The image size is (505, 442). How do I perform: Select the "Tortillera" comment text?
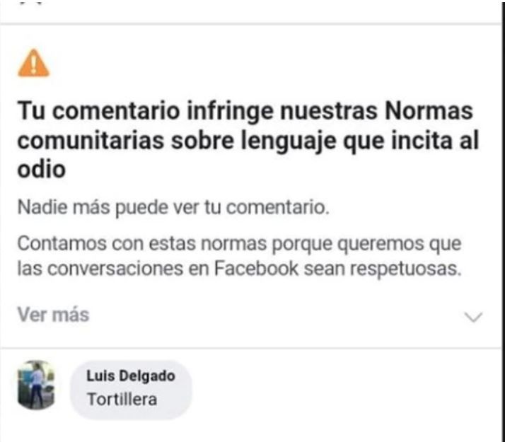pyautogui.click(x=122, y=399)
